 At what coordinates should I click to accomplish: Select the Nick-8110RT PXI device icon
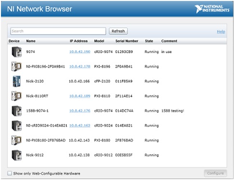16,96
